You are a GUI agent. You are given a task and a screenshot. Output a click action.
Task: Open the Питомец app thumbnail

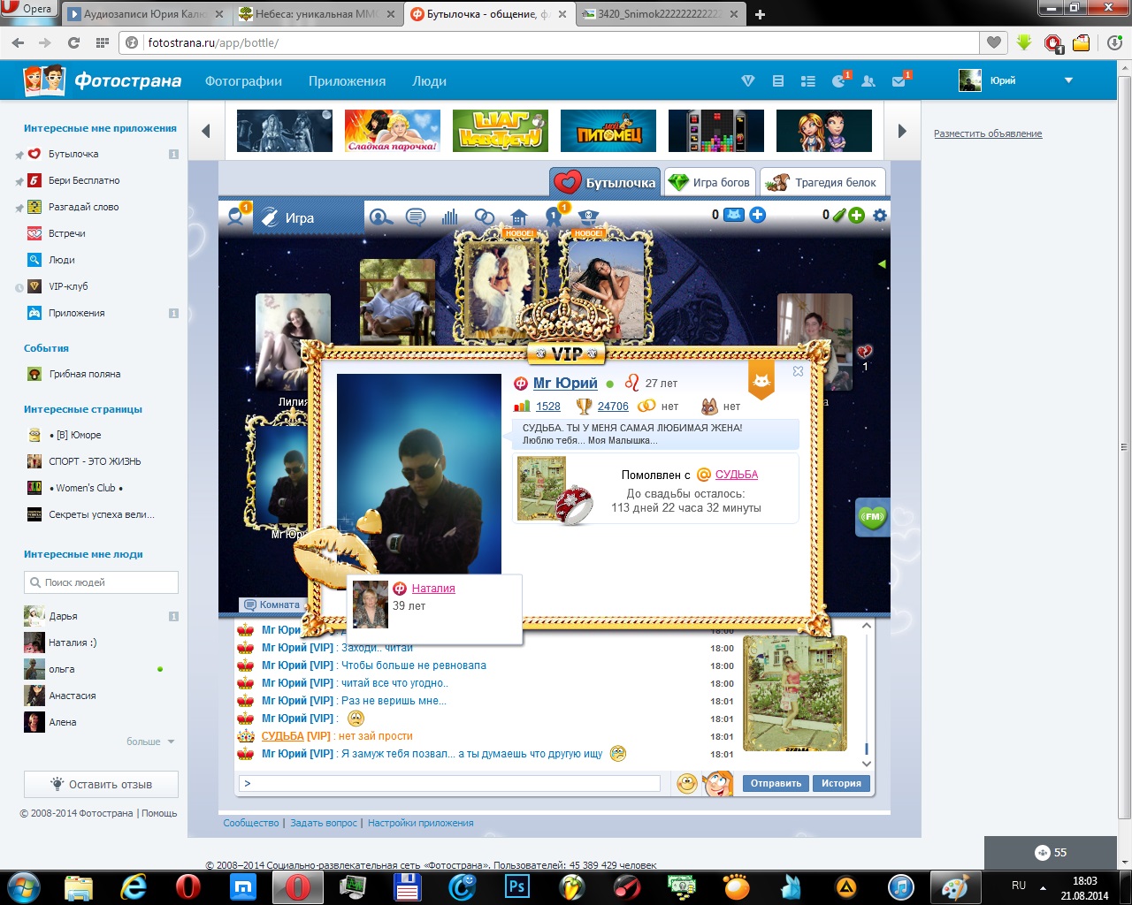(608, 131)
